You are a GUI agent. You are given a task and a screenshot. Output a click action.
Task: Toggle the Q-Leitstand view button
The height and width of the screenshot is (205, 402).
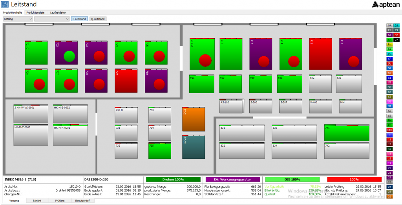[x=97, y=18]
